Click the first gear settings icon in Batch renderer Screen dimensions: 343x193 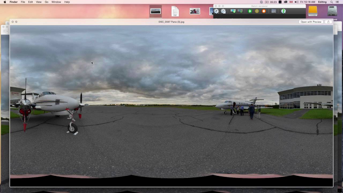point(216,11)
